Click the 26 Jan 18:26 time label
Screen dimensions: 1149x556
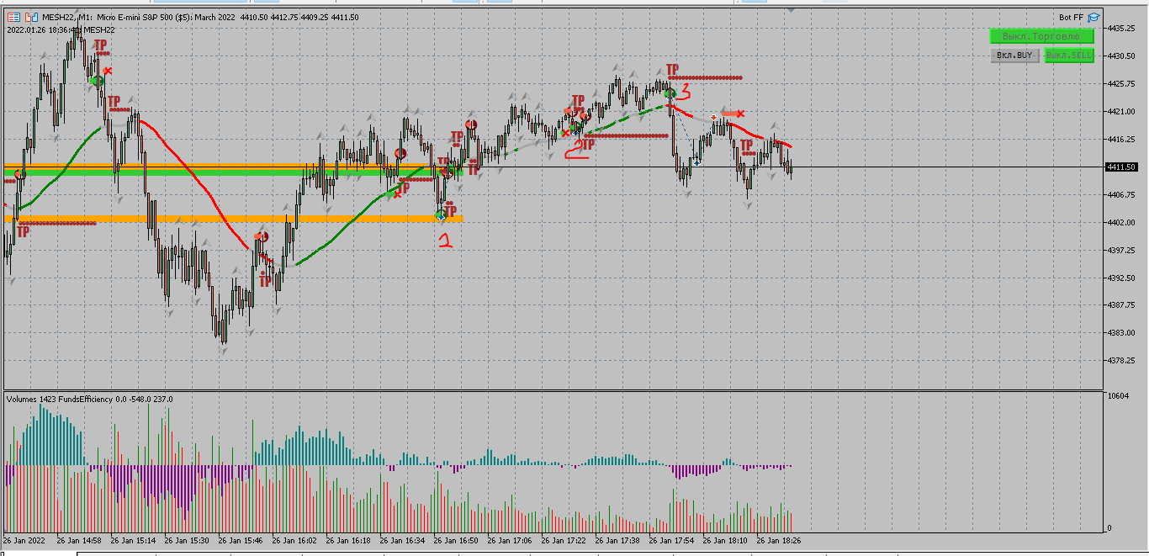point(779,541)
